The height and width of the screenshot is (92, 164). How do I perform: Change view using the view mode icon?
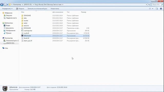pos(150,9)
